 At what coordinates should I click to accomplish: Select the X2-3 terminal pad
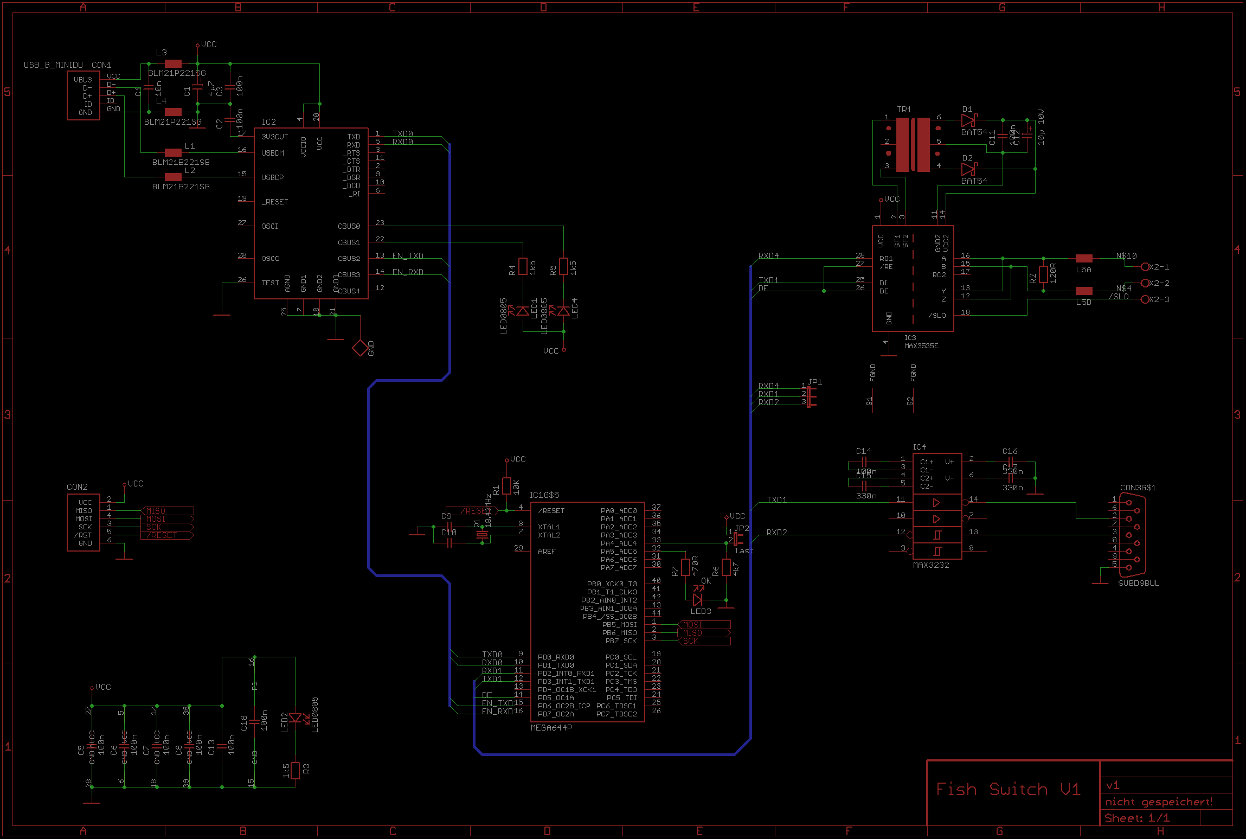(x=1145, y=299)
